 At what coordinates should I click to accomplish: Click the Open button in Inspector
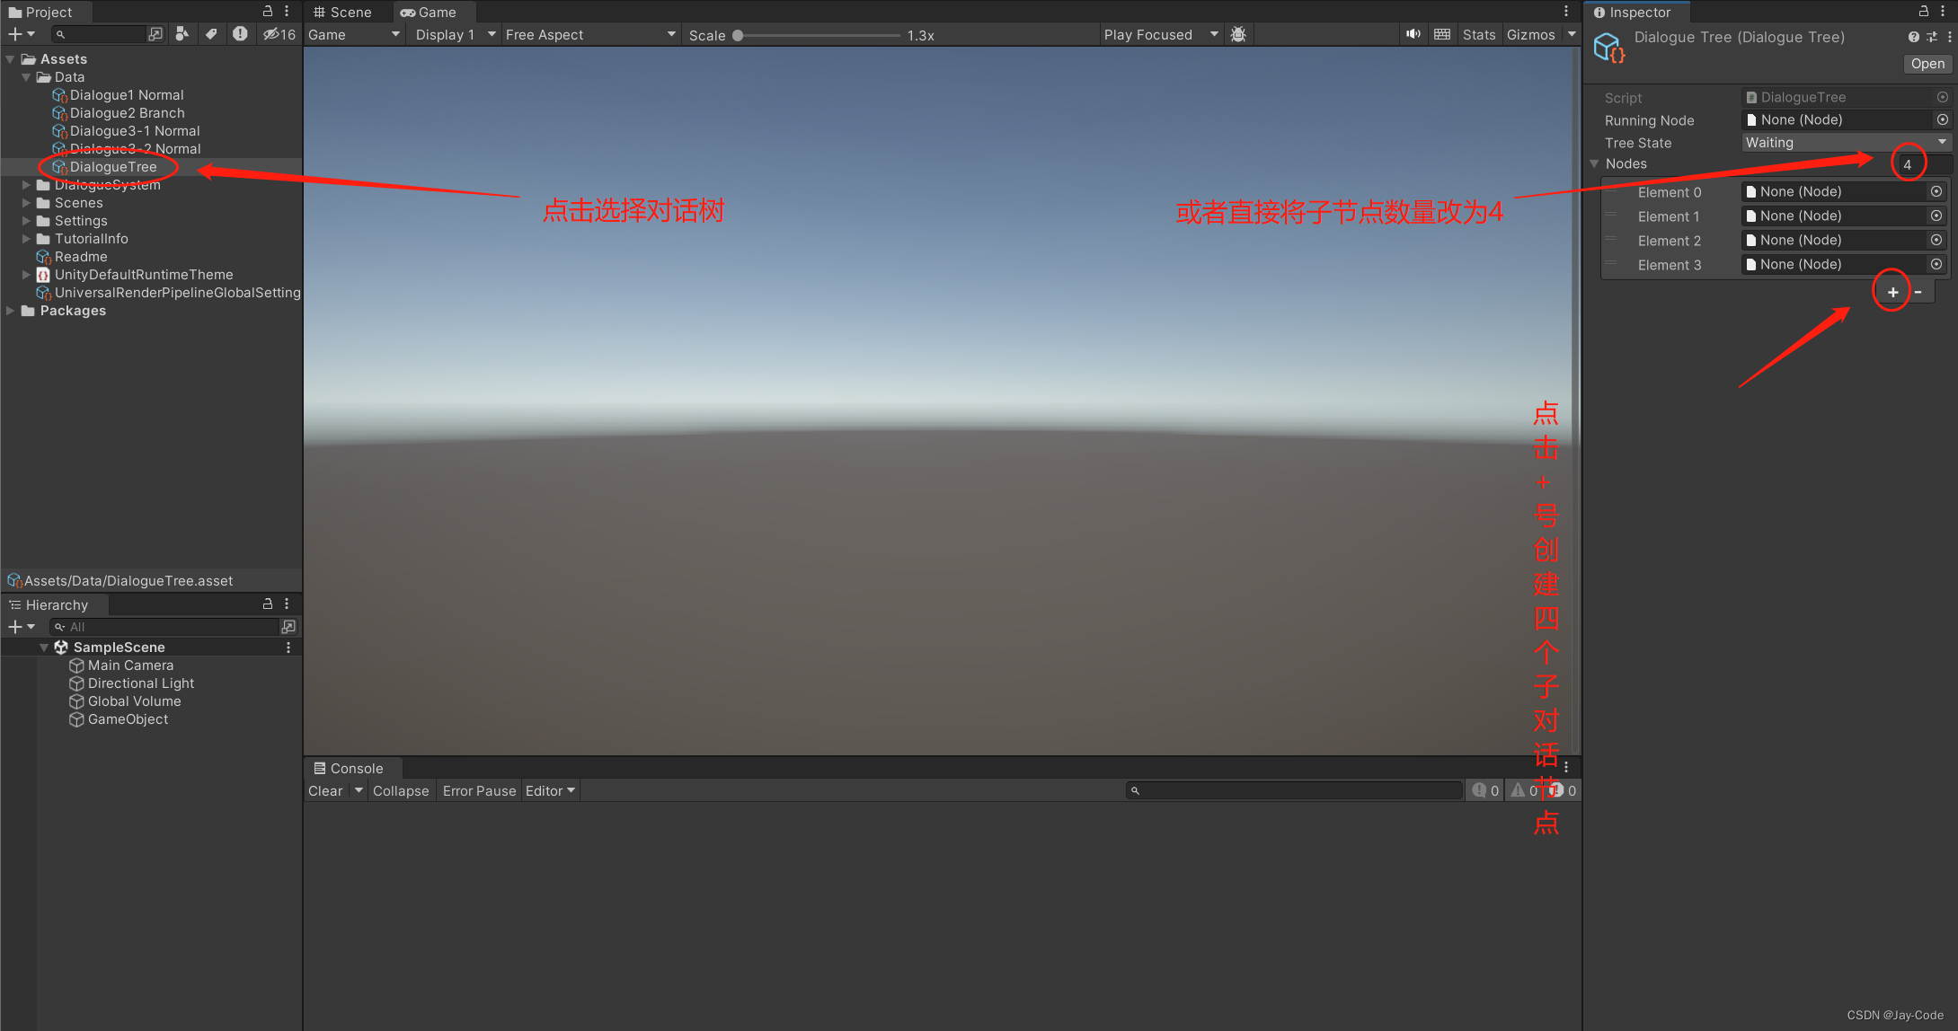[1927, 63]
